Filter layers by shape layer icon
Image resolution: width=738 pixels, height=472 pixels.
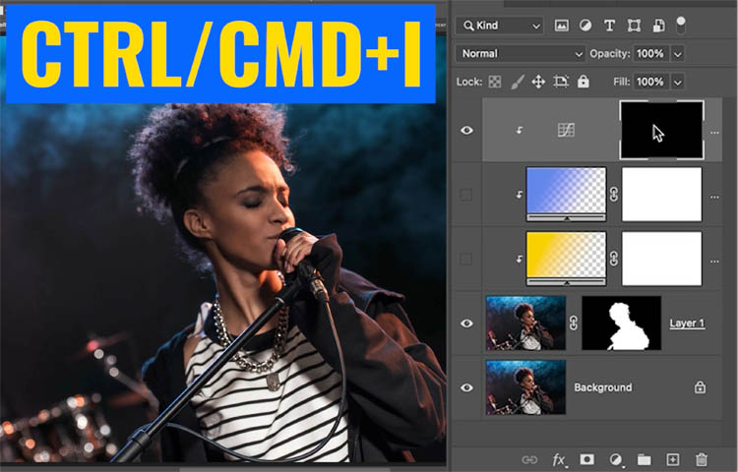tap(634, 26)
